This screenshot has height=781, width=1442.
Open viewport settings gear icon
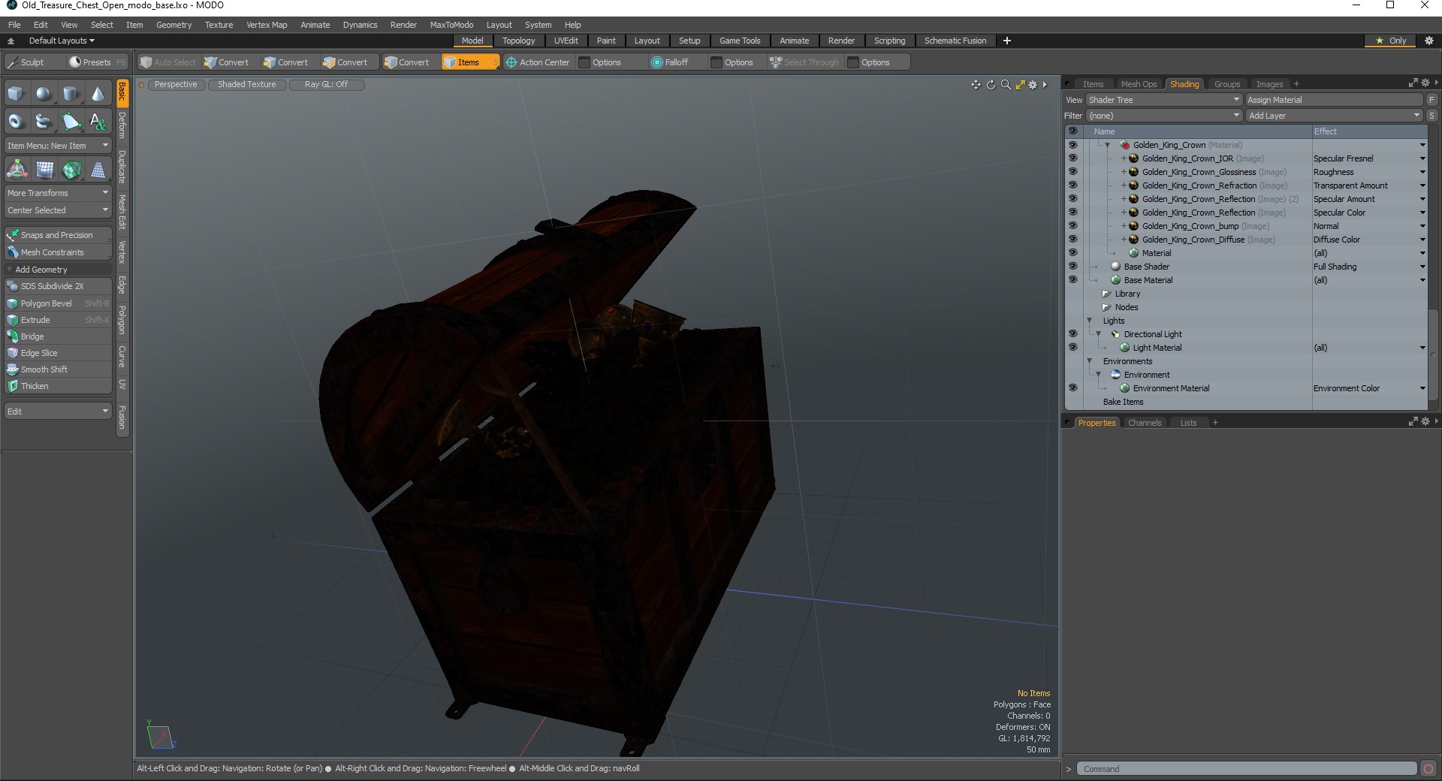1033,85
